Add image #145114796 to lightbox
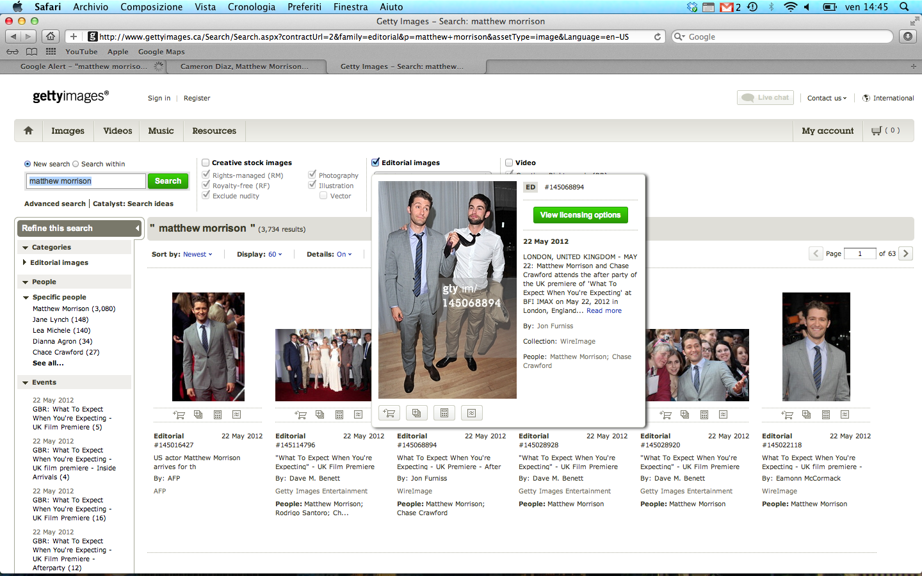 click(320, 415)
